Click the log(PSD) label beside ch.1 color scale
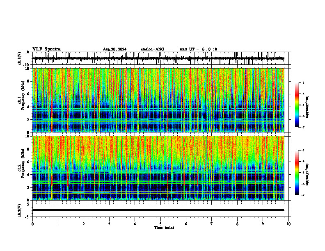 click(x=307, y=107)
